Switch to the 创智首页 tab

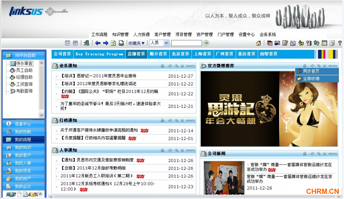click(268, 54)
